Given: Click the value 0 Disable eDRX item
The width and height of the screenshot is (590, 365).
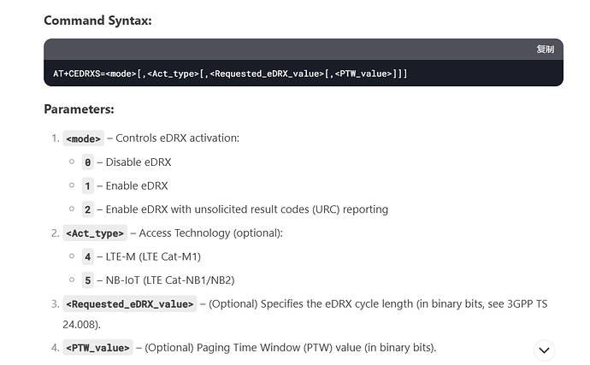Looking at the screenshot, I should click(x=127, y=162).
